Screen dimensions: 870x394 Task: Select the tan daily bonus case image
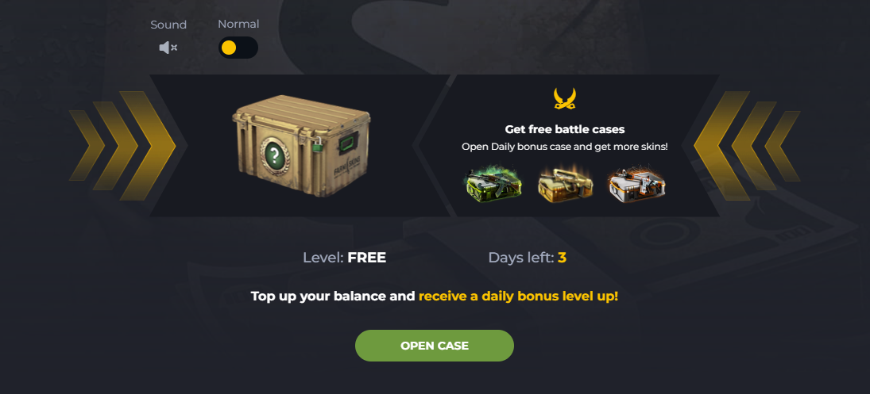(x=301, y=145)
